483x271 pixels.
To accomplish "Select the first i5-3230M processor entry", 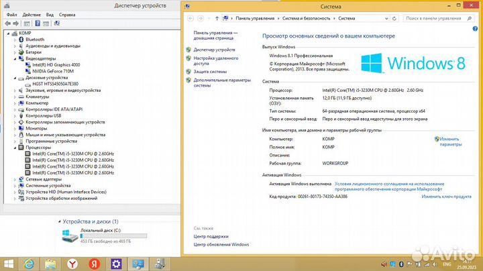I will pos(73,154).
